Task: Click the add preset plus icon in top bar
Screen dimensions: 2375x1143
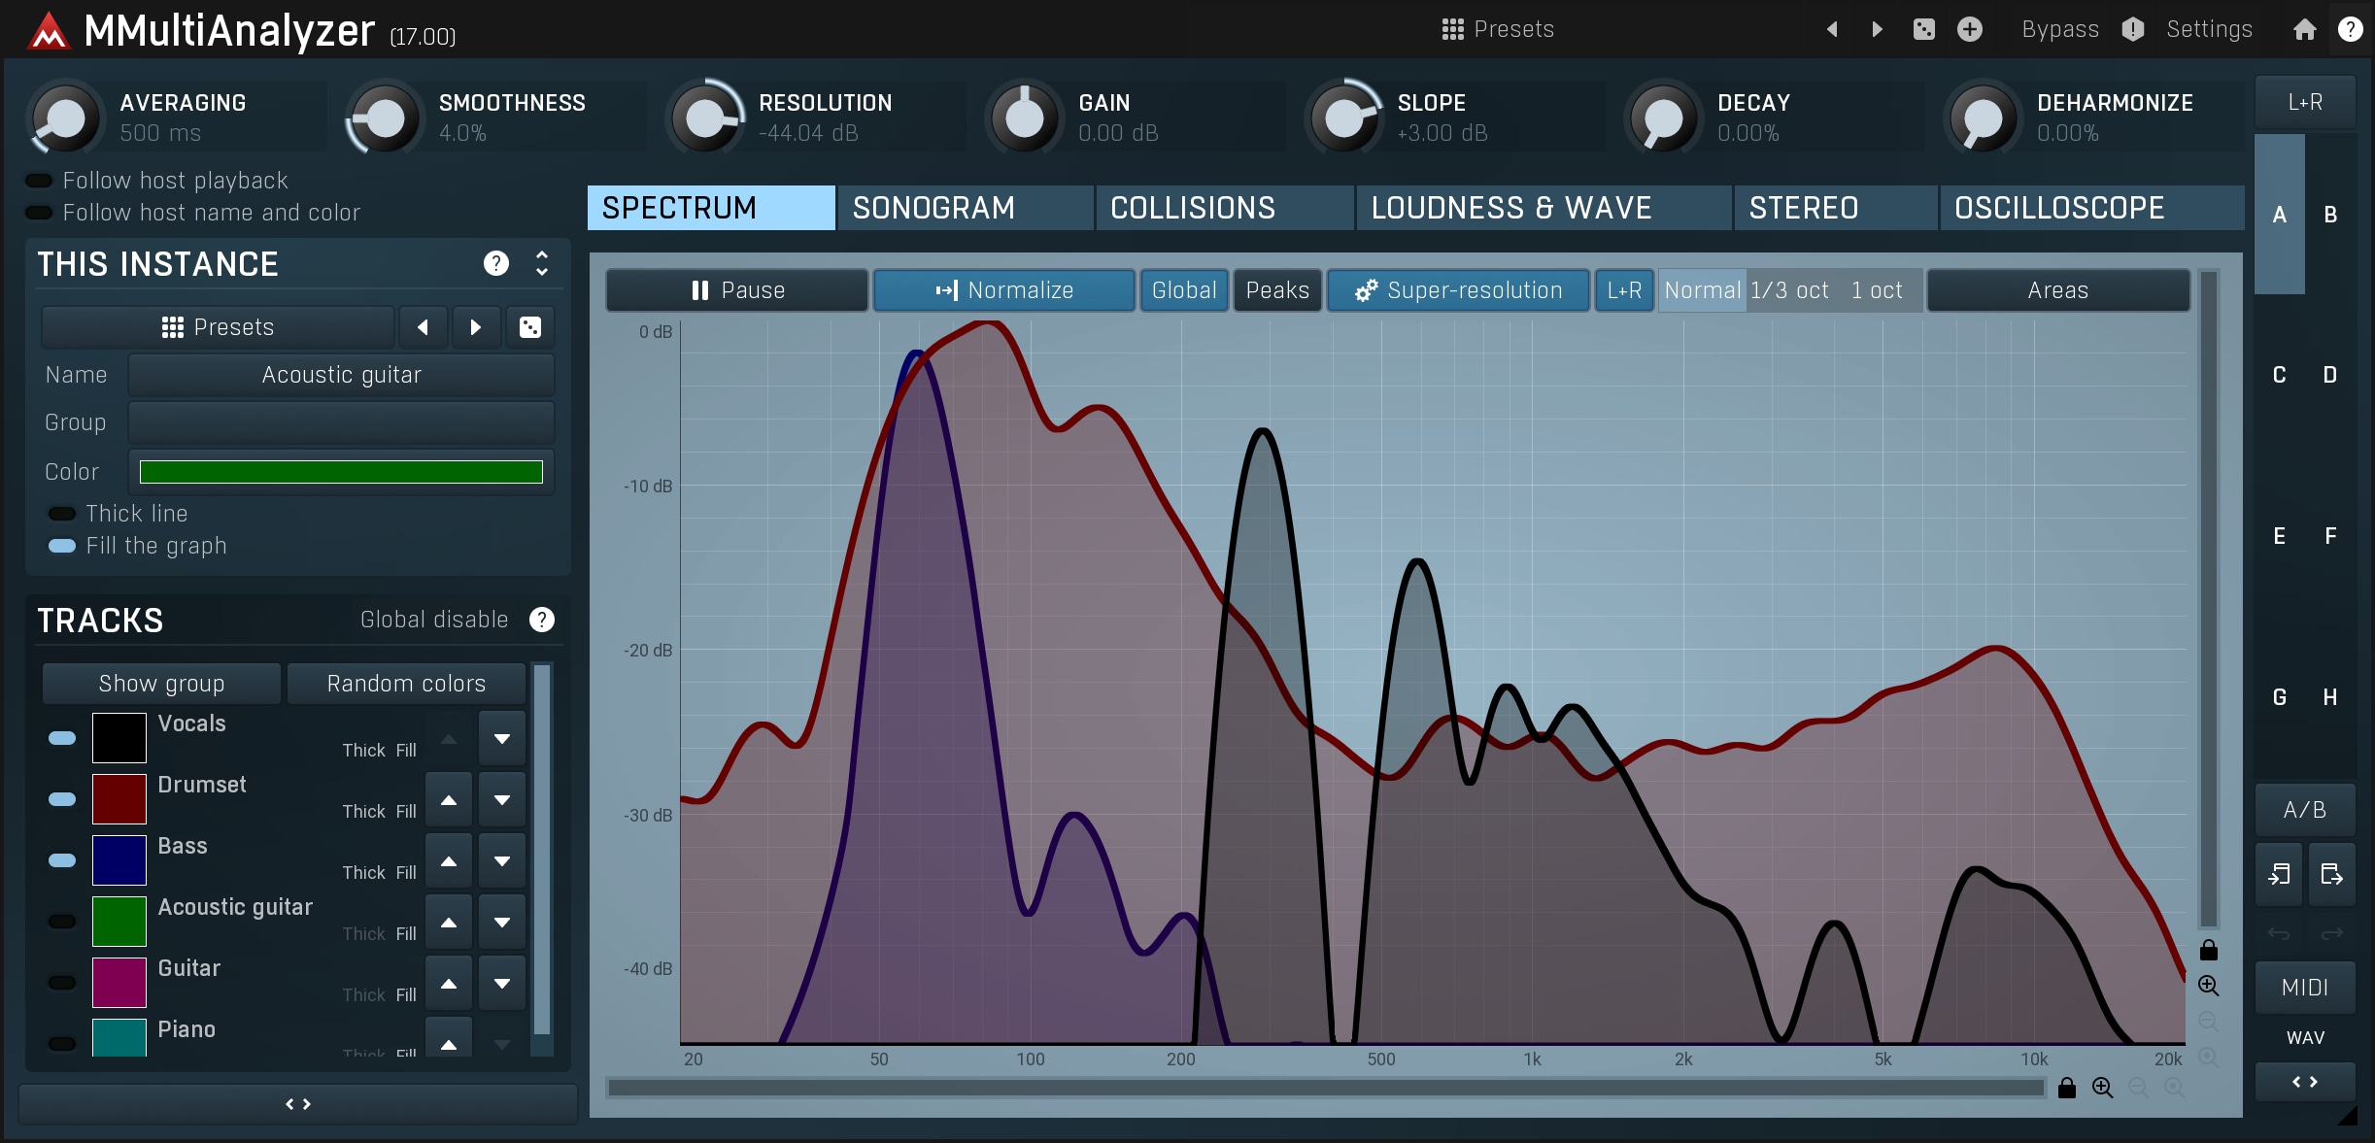Action: click(1969, 29)
